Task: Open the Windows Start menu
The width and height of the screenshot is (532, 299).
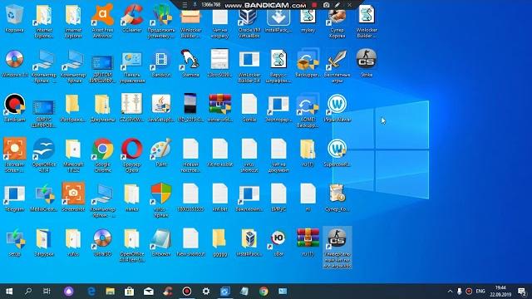Action: pos(9,292)
